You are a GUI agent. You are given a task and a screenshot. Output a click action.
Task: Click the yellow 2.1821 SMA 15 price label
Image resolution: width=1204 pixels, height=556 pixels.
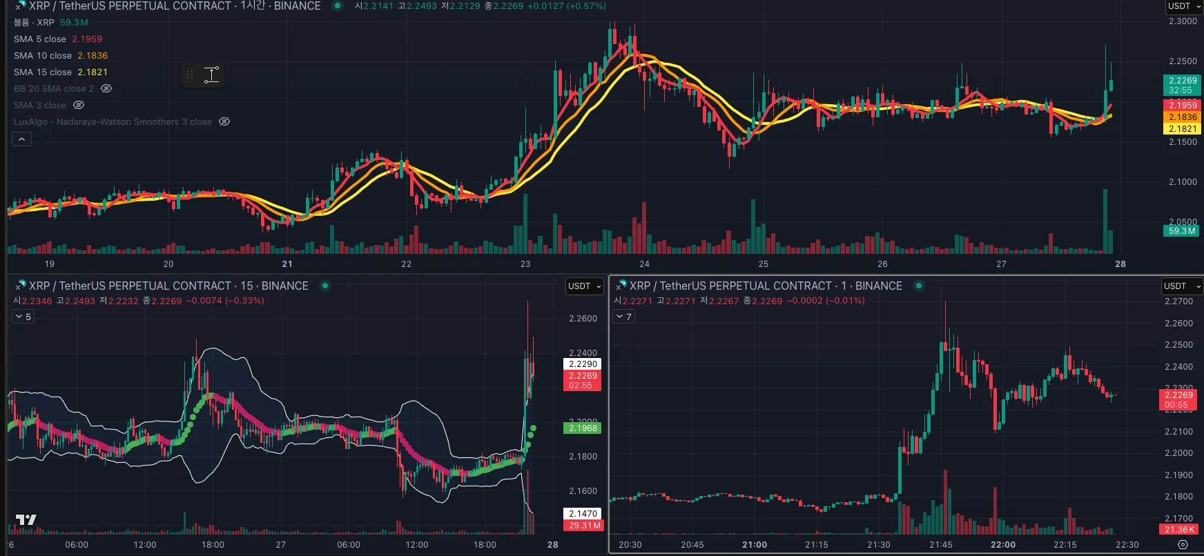pyautogui.click(x=1183, y=129)
